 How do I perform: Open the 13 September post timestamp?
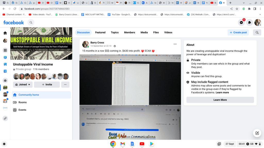(x=101, y=46)
